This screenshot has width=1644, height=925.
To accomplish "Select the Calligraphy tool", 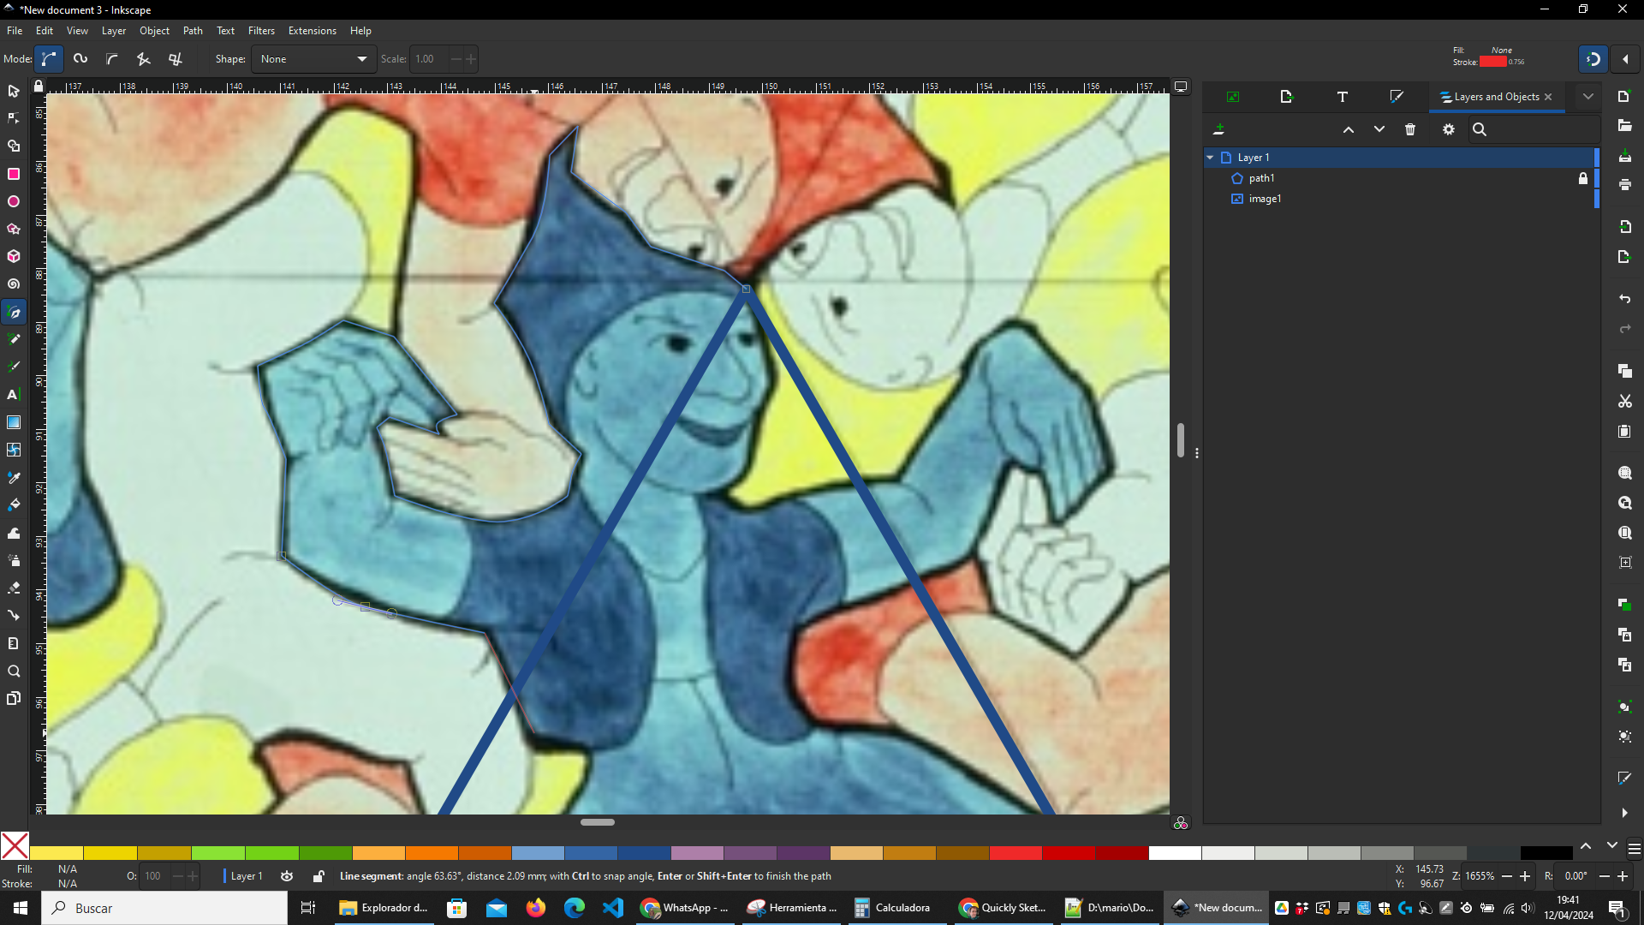I will pyautogui.click(x=14, y=367).
